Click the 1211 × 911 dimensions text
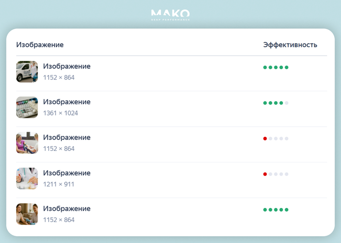 [x=58, y=184]
